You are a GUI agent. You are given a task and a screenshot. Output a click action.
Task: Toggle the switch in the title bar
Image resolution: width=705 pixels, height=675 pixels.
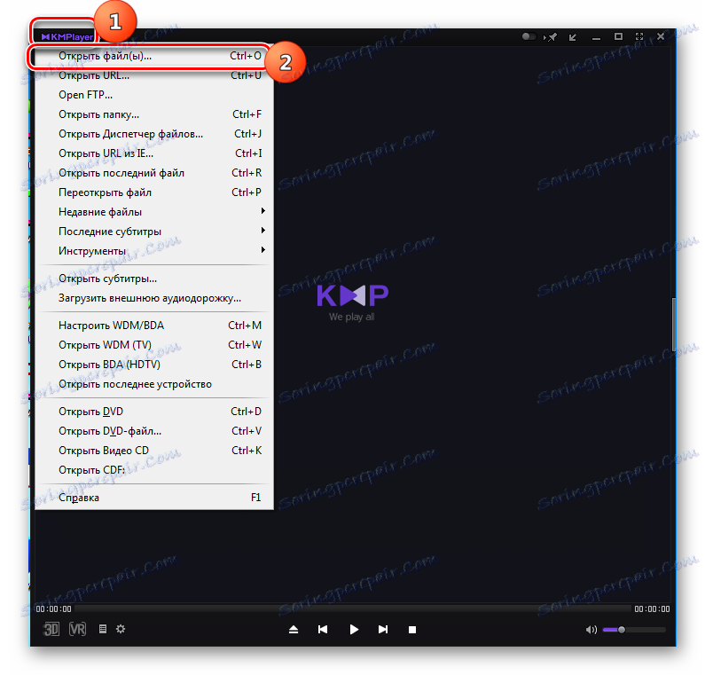(529, 36)
